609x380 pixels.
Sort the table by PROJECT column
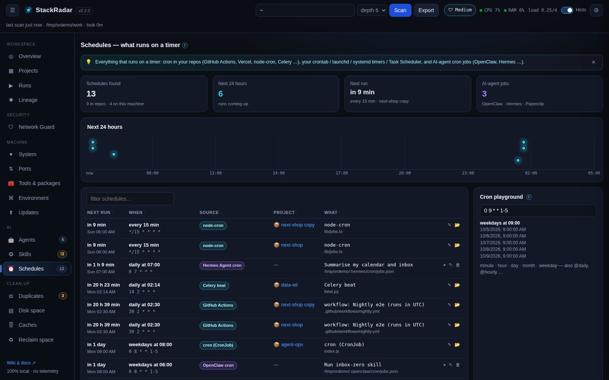(x=285, y=212)
